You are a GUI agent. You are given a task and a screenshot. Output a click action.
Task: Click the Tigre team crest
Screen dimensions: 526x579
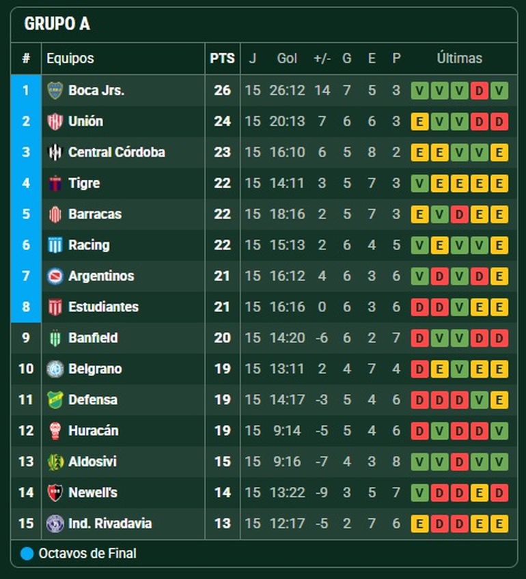(x=55, y=183)
